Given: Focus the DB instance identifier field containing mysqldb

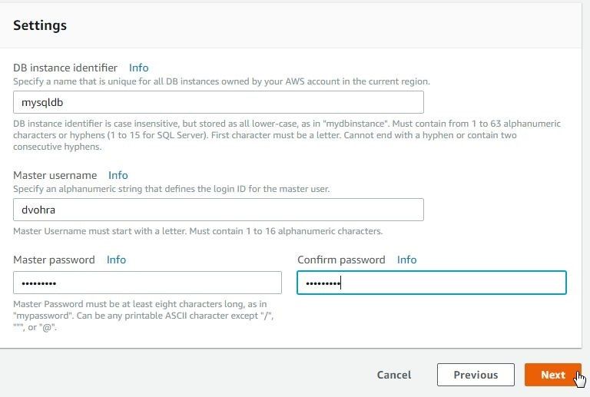Looking at the screenshot, I should (x=218, y=102).
